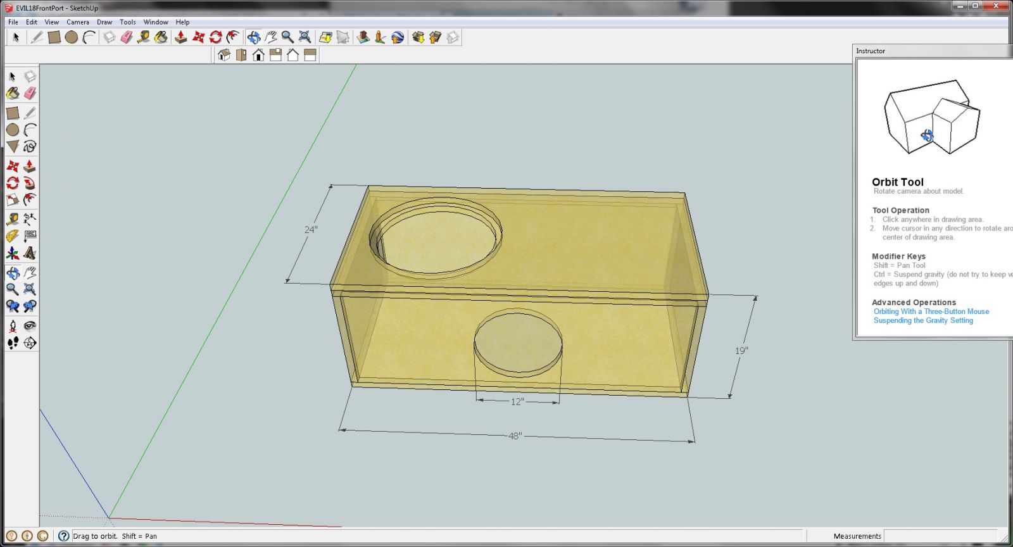This screenshot has width=1013, height=547.
Task: Click Preview in Google Earth icon
Action: click(398, 37)
